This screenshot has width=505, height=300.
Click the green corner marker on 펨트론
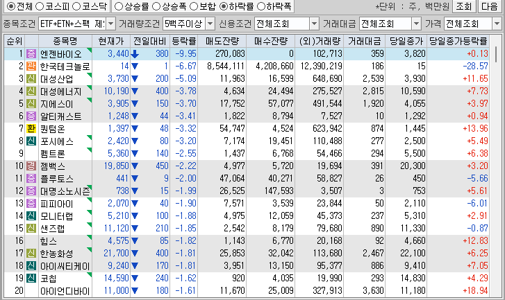(89, 150)
